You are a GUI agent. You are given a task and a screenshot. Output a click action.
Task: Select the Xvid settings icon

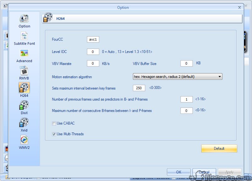(x=24, y=122)
